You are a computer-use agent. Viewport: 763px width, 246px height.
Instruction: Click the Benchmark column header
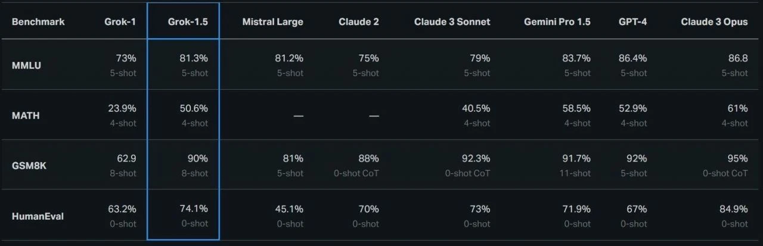pyautogui.click(x=38, y=22)
